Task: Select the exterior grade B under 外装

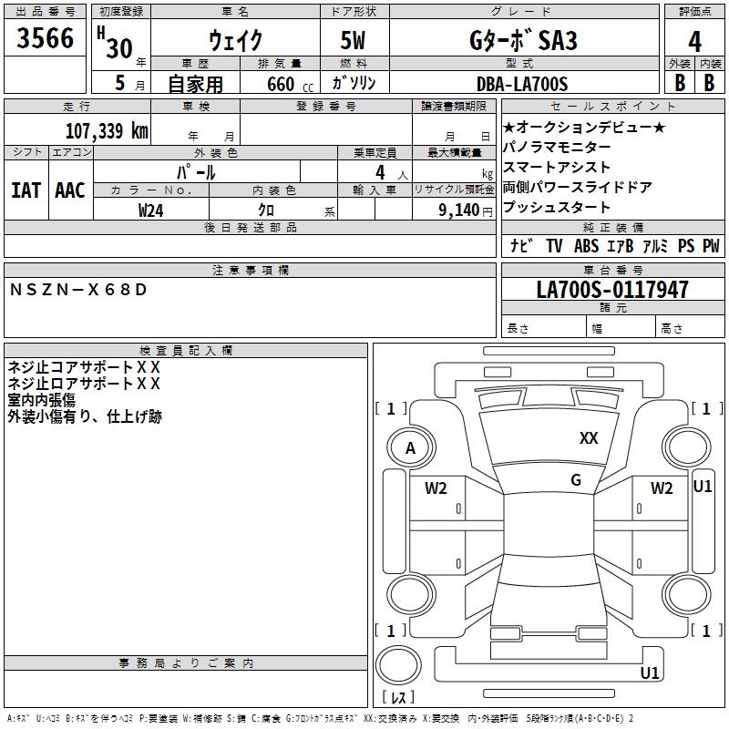Action: click(680, 83)
